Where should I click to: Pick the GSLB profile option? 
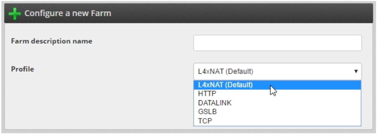click(x=277, y=112)
